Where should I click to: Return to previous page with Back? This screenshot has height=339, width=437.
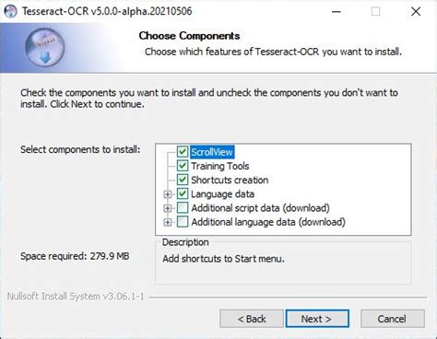click(x=252, y=319)
